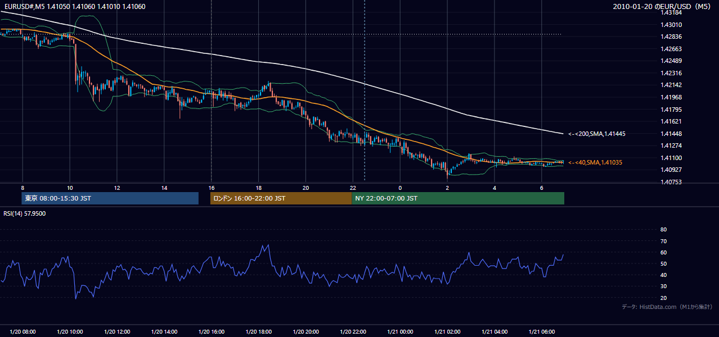Click RSI scale value 80
Viewport: 719px width, 337px height.
click(x=663, y=230)
